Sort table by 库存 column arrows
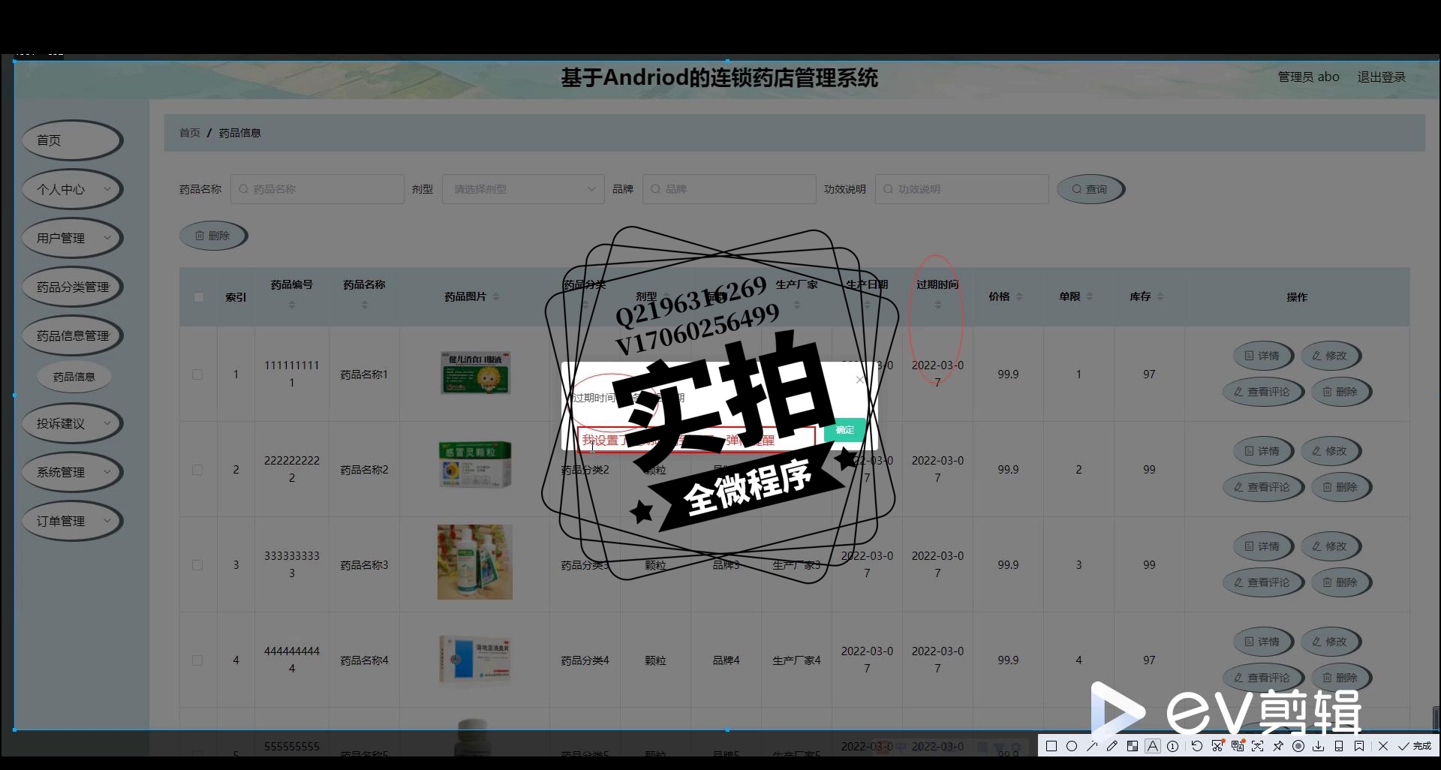1441x770 pixels. pyautogui.click(x=1160, y=297)
